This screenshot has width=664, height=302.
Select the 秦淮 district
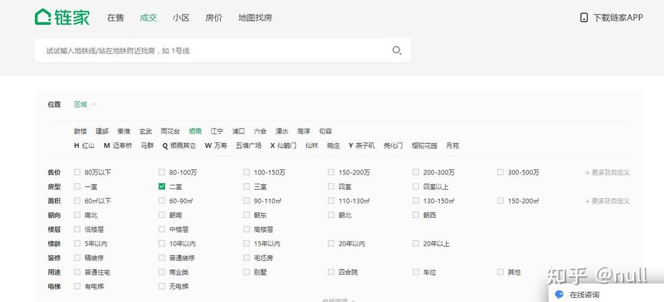(124, 131)
